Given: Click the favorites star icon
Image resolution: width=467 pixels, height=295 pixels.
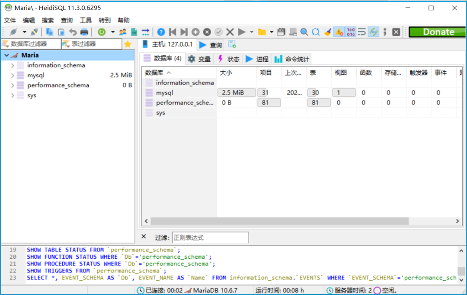Looking at the screenshot, I should pos(128,44).
